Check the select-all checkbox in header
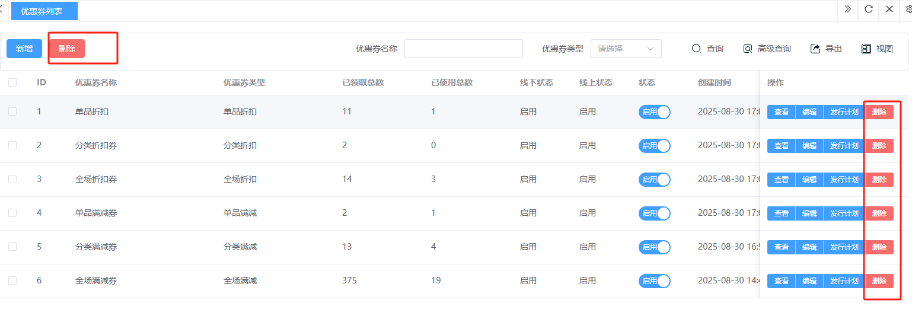 tap(12, 82)
